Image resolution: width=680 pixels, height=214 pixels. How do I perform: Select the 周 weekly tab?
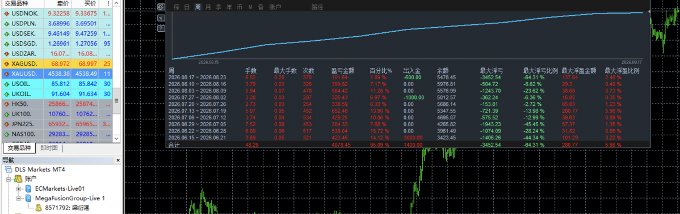coord(198,7)
